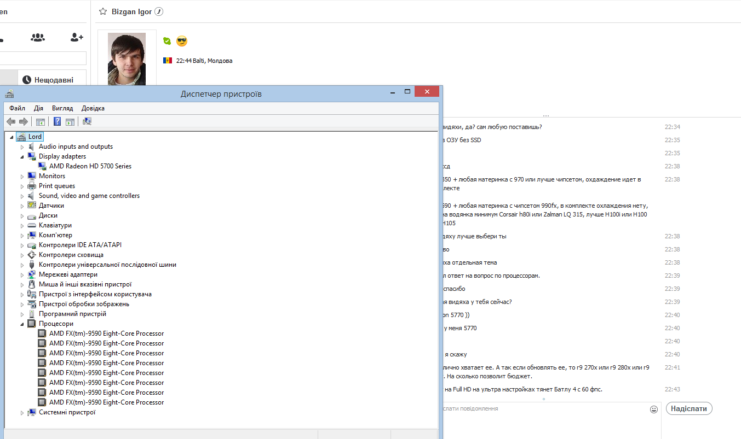
Task: Open the Довідка menu
Action: pyautogui.click(x=93, y=108)
